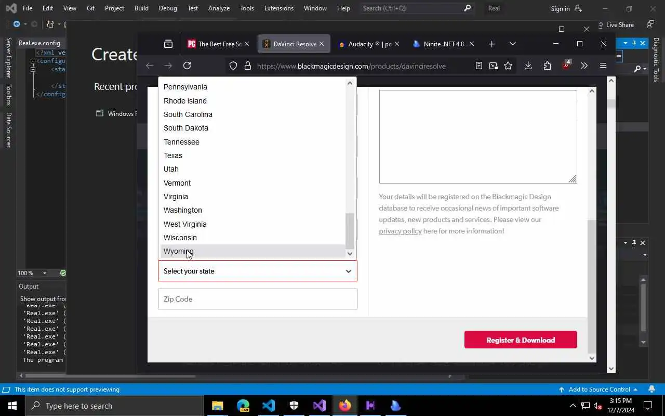Open the privacy policy link
The width and height of the screenshot is (665, 416).
tap(400, 231)
